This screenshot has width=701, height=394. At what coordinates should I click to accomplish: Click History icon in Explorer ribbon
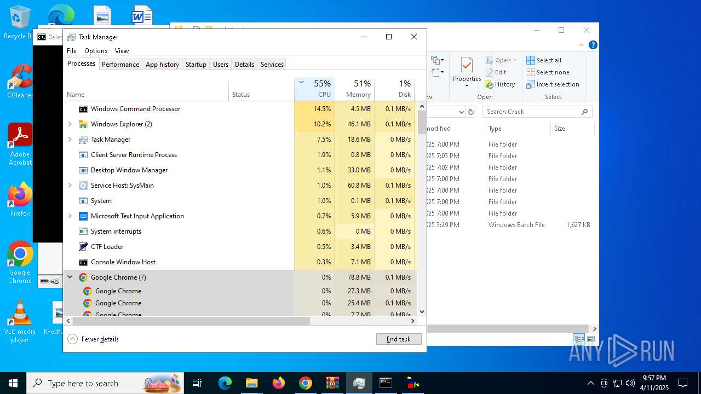pos(490,85)
